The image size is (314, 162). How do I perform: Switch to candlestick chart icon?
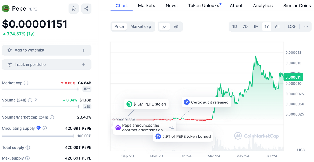pyautogui.click(x=176, y=26)
